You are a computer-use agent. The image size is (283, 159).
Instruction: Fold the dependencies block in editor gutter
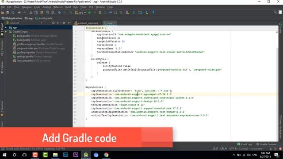(x=84, y=87)
